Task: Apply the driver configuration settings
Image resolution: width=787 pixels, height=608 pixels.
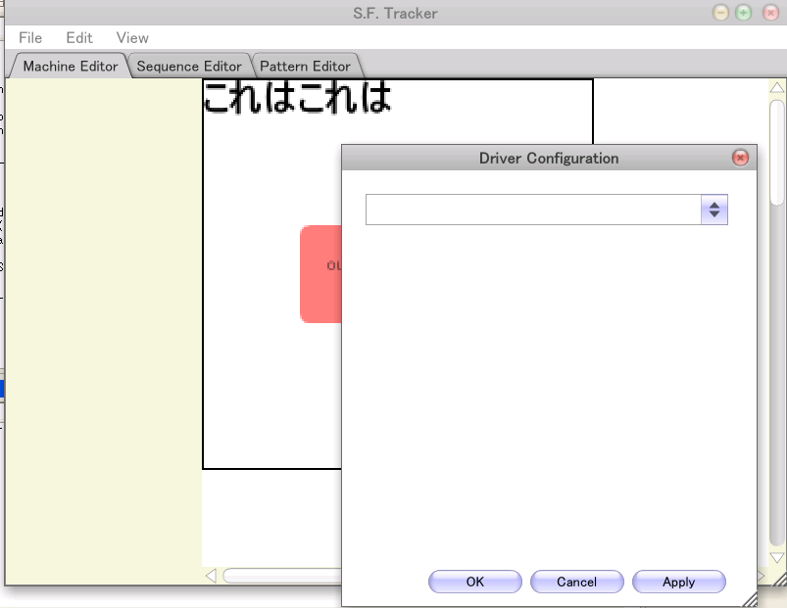Action: click(678, 582)
